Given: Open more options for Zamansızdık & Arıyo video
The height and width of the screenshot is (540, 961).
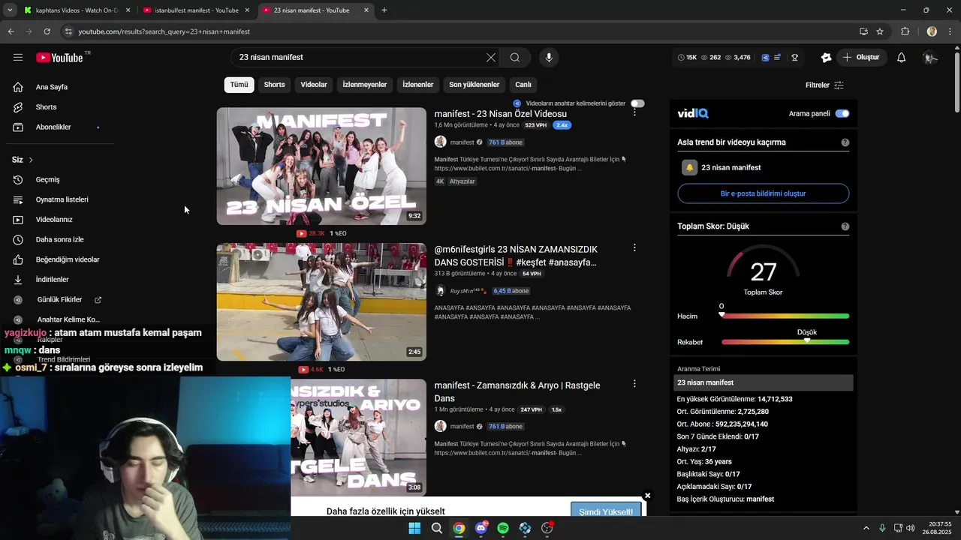Looking at the screenshot, I should [x=634, y=383].
